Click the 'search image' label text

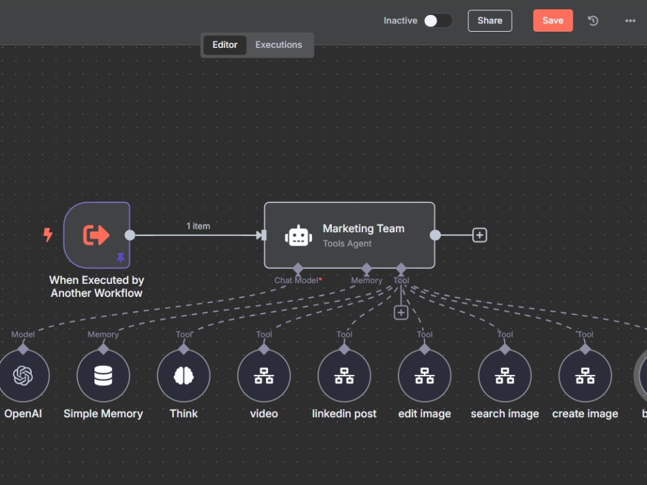click(505, 414)
